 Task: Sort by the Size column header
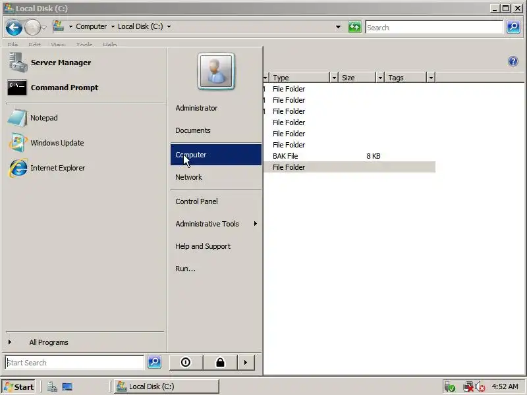357,78
